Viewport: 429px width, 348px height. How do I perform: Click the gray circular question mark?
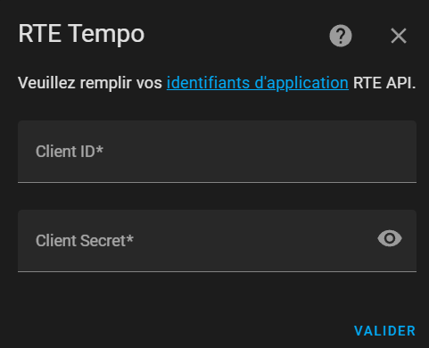(341, 36)
